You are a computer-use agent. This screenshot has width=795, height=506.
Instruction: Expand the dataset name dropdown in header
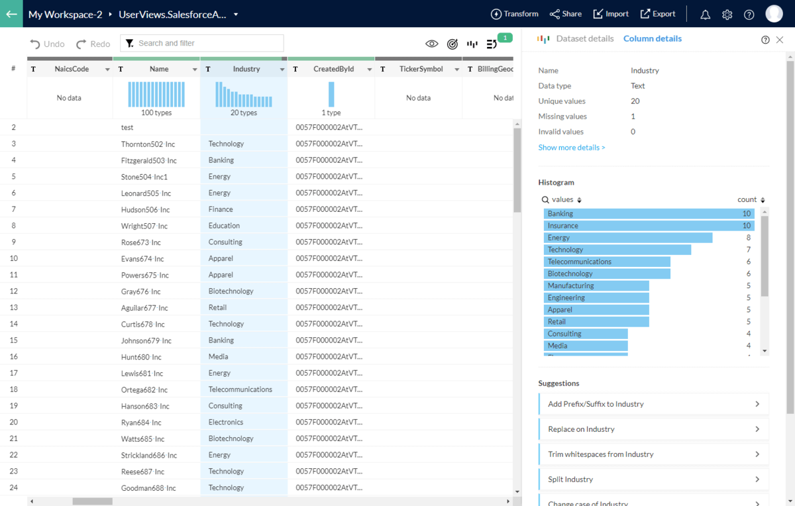point(236,15)
